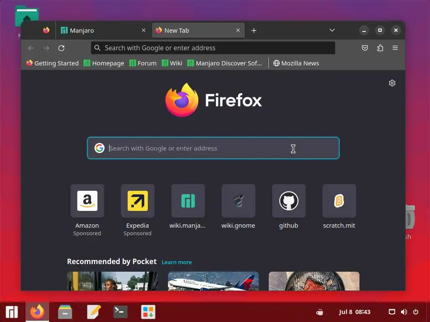Open the Home folder on desktop
The width and height of the screenshot is (430, 322).
[x=26, y=14]
